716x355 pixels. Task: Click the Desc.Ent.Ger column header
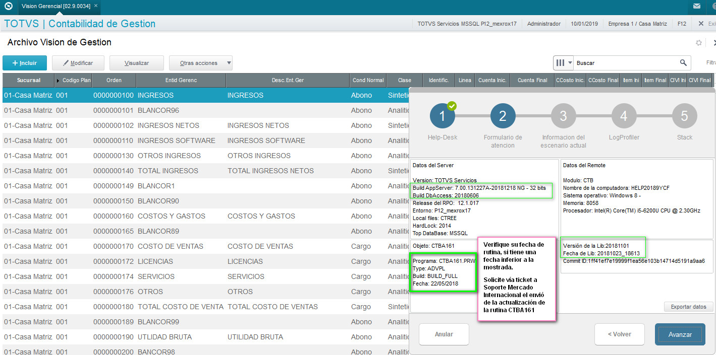[288, 81]
